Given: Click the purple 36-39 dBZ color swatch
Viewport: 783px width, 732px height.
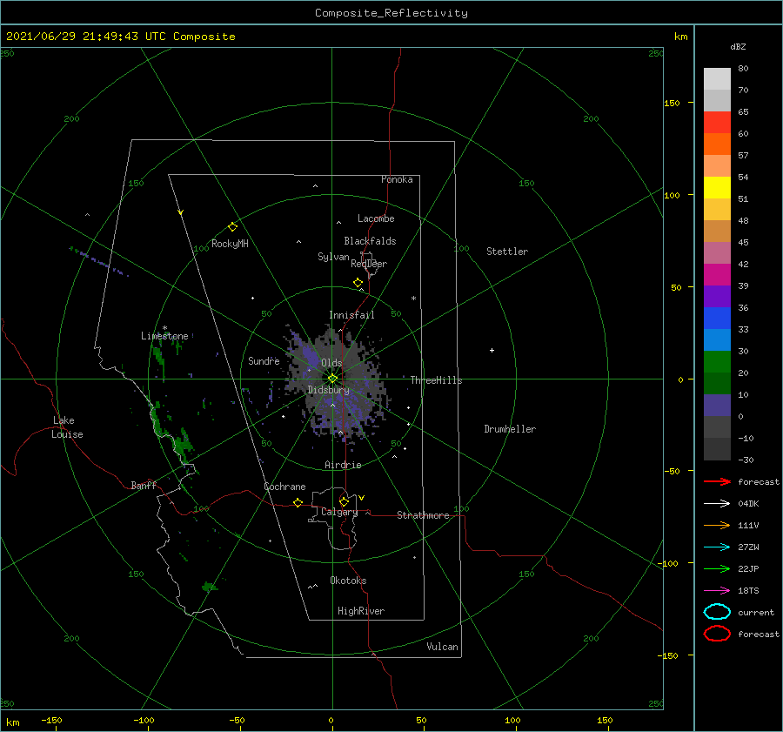Looking at the screenshot, I should pyautogui.click(x=717, y=296).
